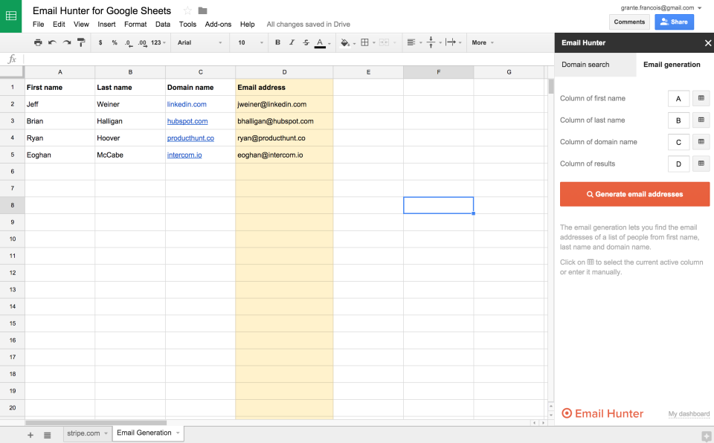The image size is (714, 443).
Task: Toggle bold formatting
Action: coord(277,42)
